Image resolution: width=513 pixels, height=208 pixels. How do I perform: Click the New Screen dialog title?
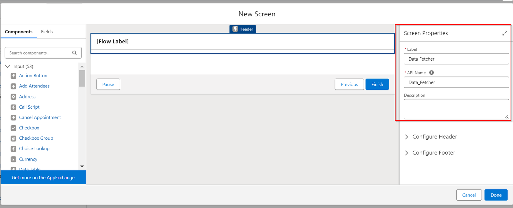pos(257,14)
